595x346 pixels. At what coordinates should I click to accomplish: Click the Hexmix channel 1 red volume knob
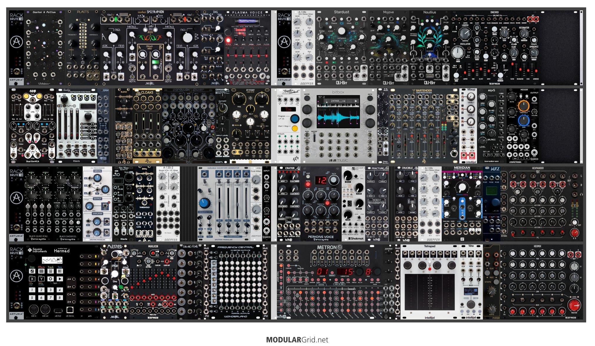[x=513, y=312]
